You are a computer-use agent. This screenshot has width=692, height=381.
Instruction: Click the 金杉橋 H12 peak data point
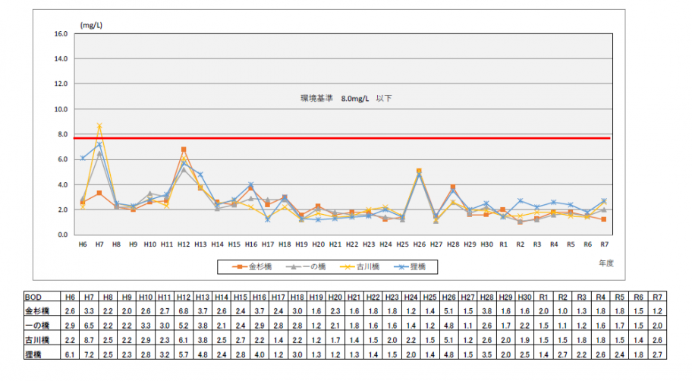pyautogui.click(x=184, y=150)
